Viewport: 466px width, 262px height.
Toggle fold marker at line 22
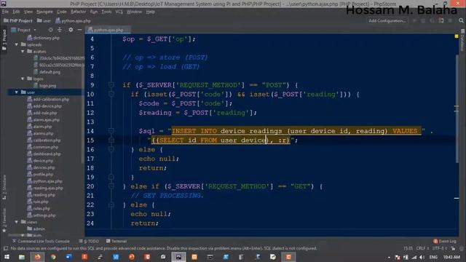[x=111, y=205]
